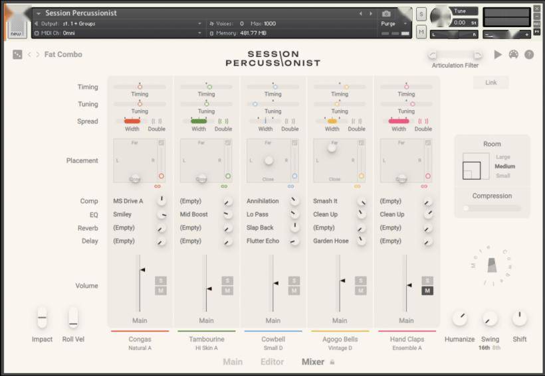Screen dimensions: 545x376
Task: Click the dice randomize icon beside Fat Combo
Action: pyautogui.click(x=17, y=54)
